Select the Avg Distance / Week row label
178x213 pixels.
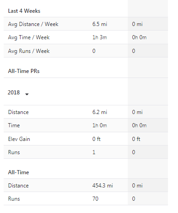point(33,24)
